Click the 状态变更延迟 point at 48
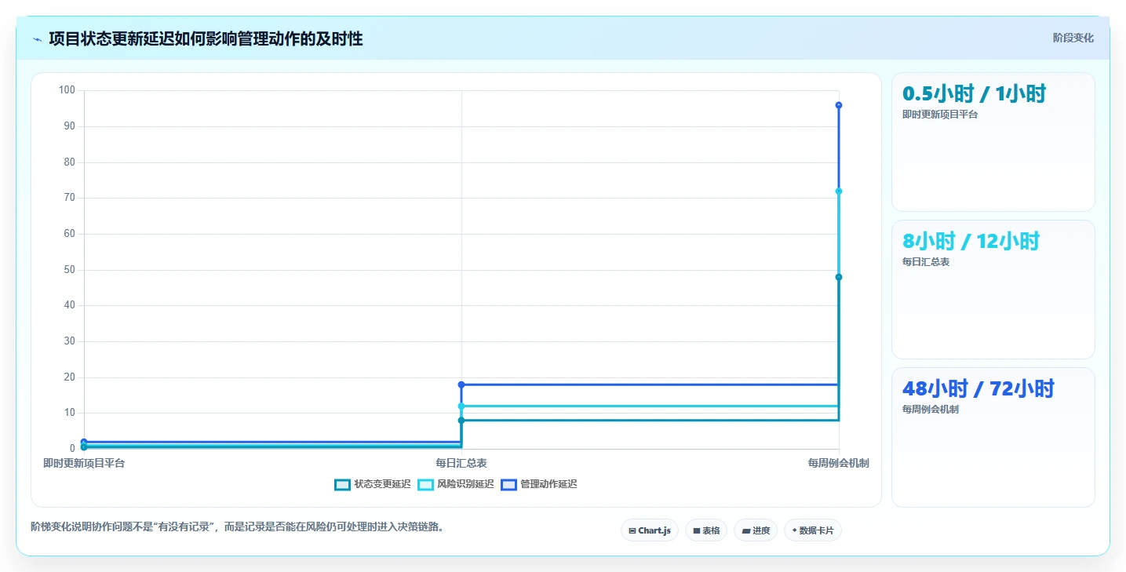 [x=839, y=277]
